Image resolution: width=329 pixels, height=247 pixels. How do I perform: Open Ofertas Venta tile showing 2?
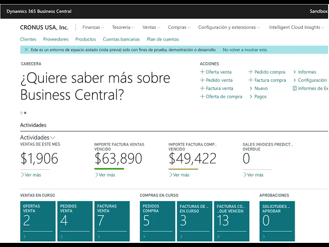click(38, 221)
